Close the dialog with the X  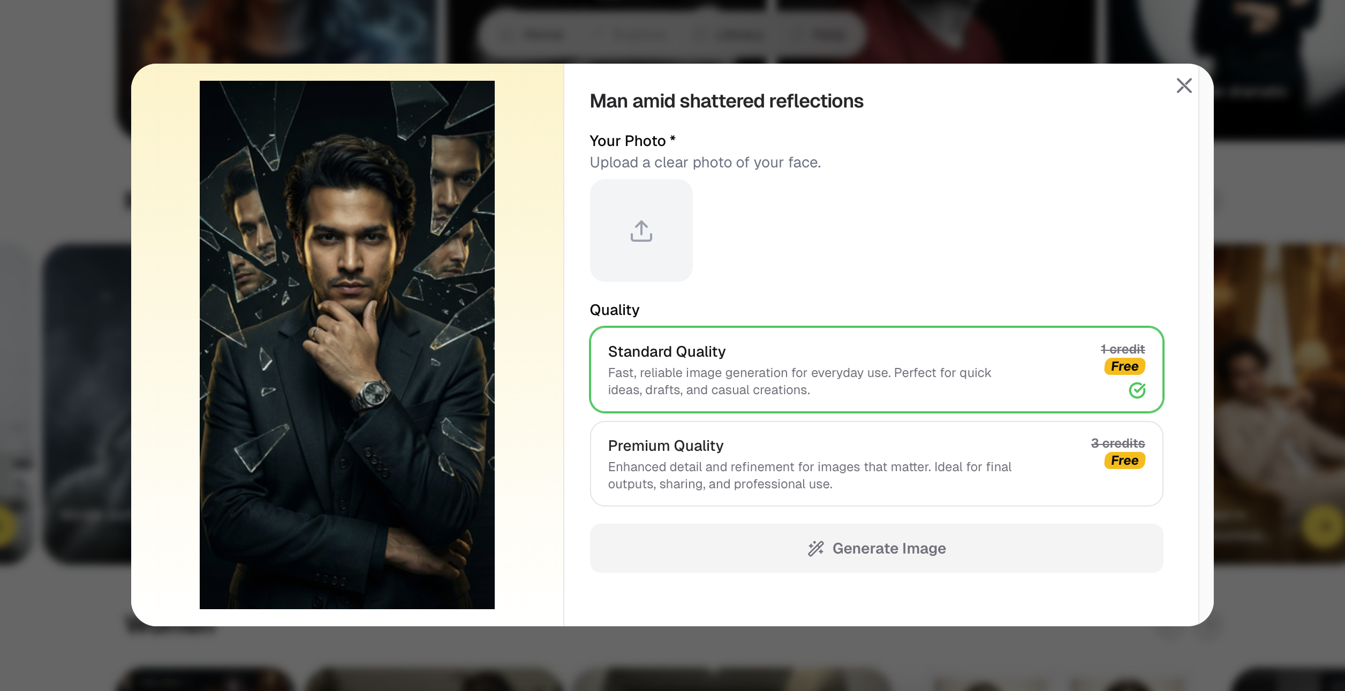(1184, 86)
